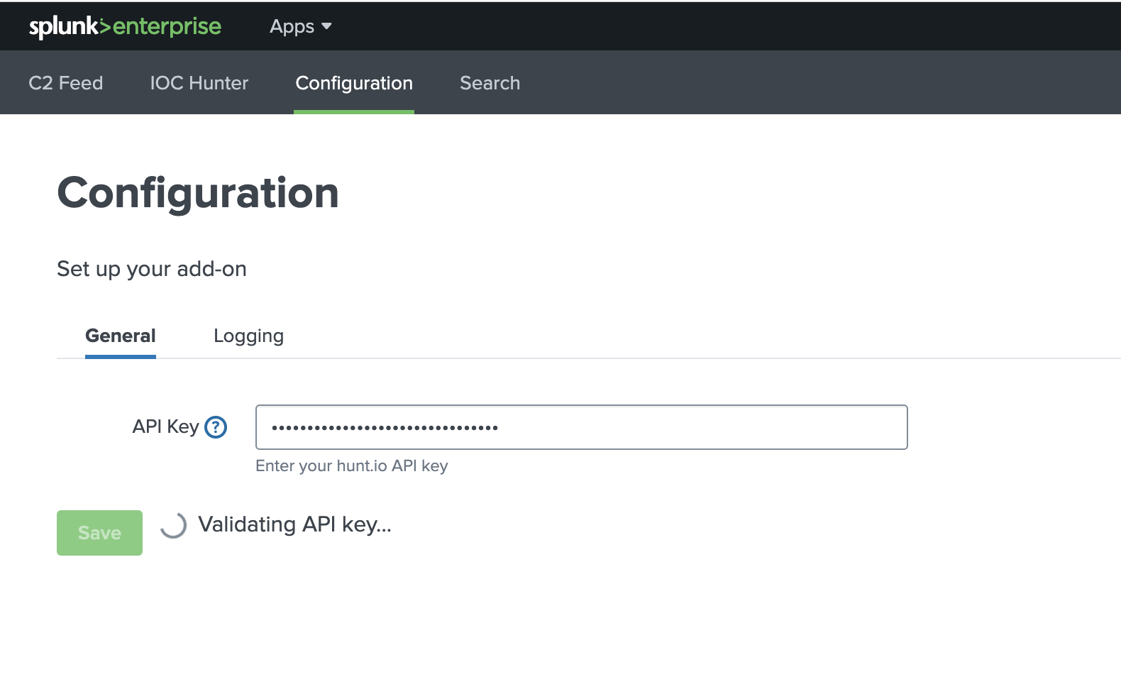Select the General settings tab

pos(121,336)
